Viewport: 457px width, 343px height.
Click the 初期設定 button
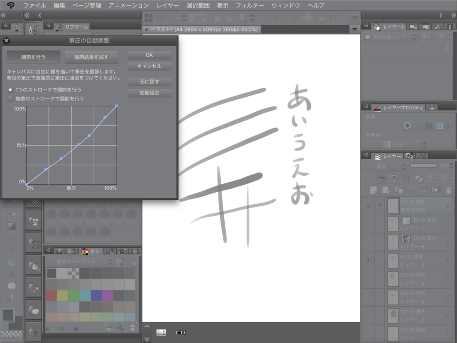pos(149,93)
